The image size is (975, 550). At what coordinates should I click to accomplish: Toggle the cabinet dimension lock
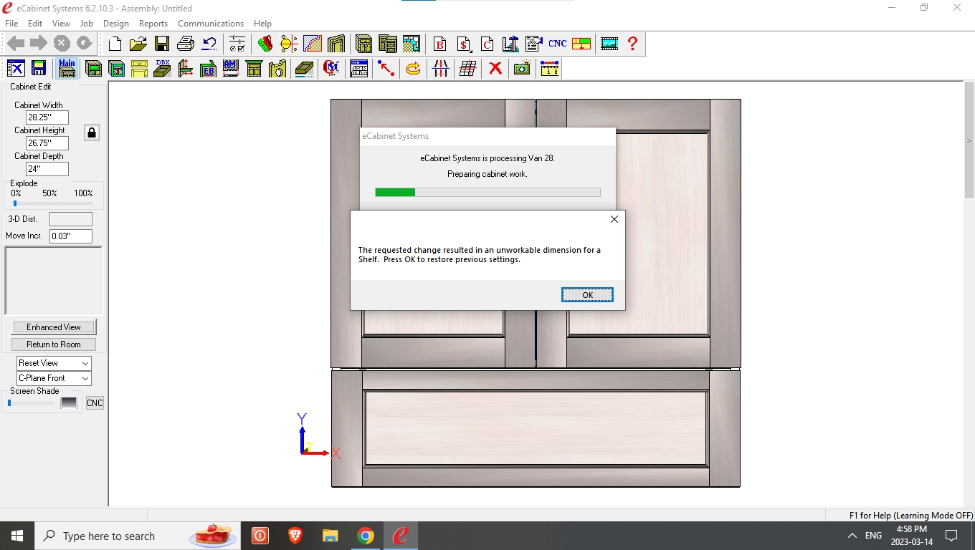pyautogui.click(x=92, y=132)
